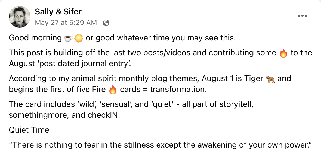Viewport: 321px width, 153px height.
Task: Click the coffee cup emoji
Action: 69,38
